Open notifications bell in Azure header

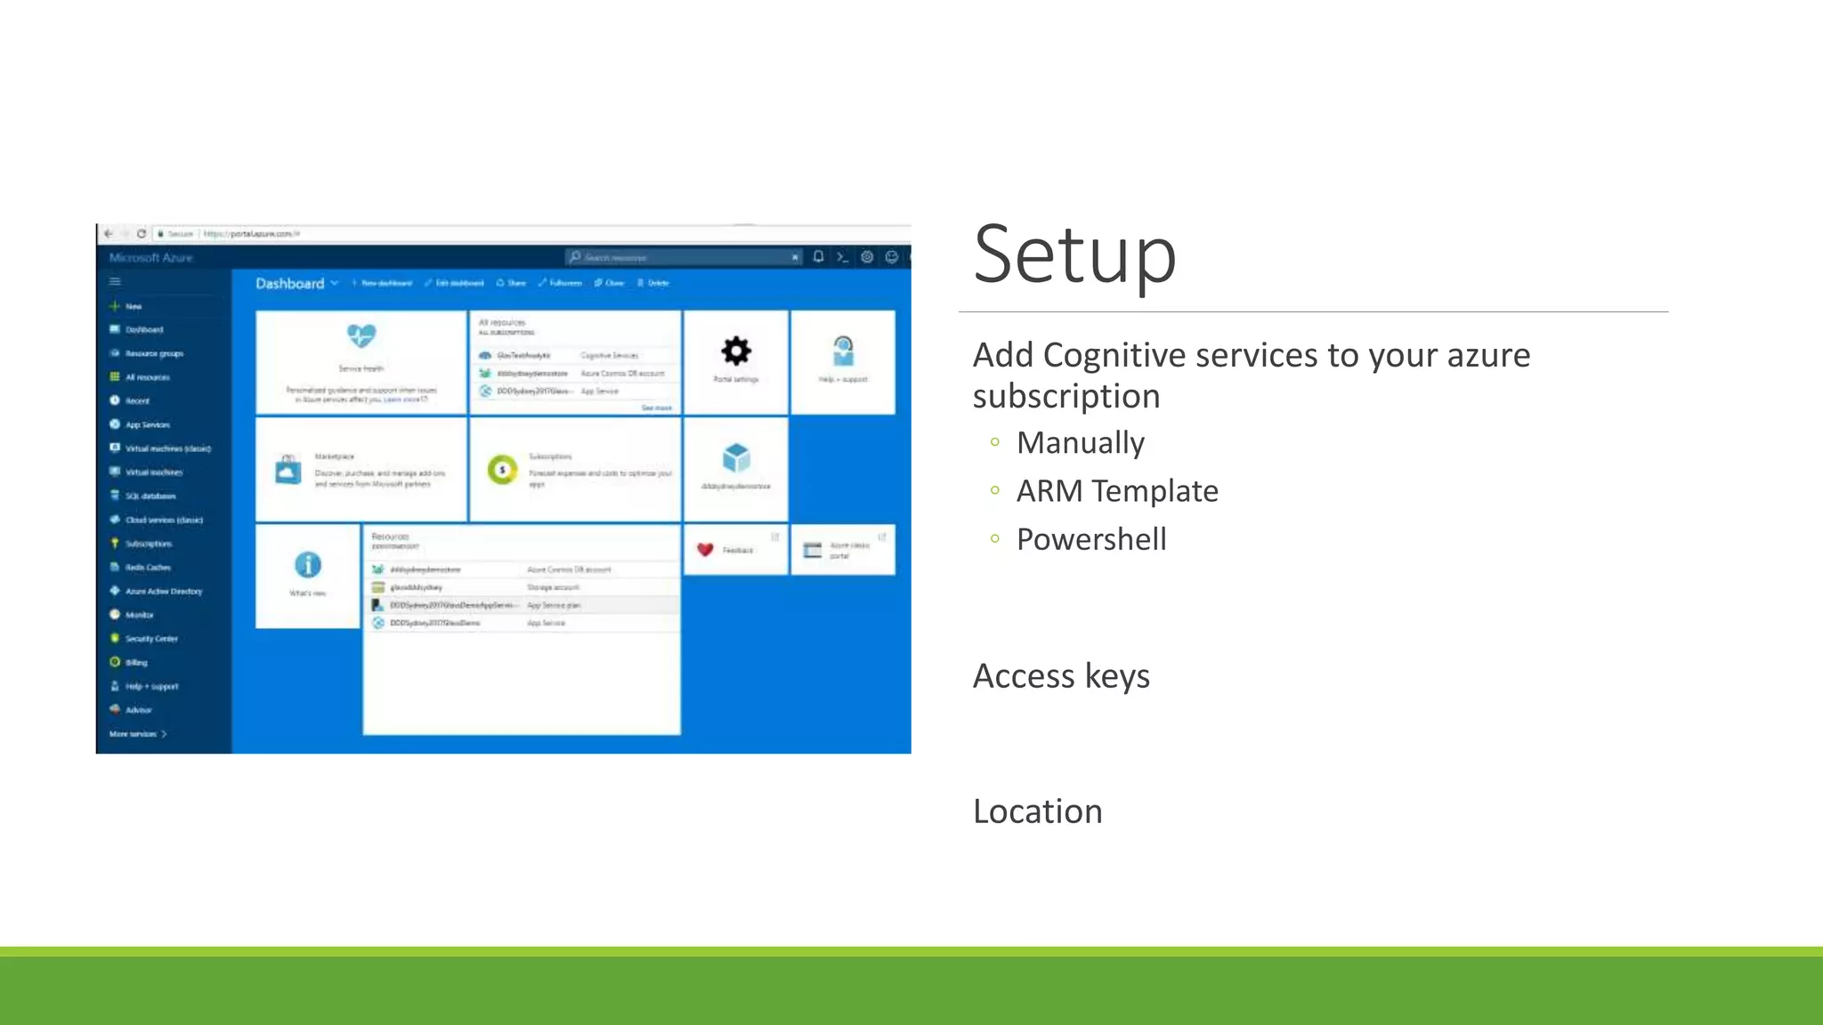click(x=818, y=257)
